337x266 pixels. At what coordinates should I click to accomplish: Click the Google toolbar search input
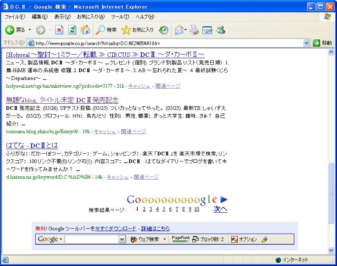[x=92, y=239]
